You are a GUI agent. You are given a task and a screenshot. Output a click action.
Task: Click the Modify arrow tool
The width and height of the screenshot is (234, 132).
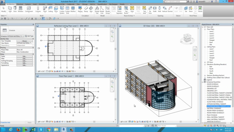4,9
